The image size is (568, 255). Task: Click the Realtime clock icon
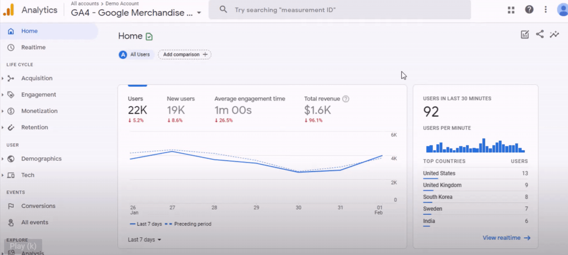tap(11, 47)
